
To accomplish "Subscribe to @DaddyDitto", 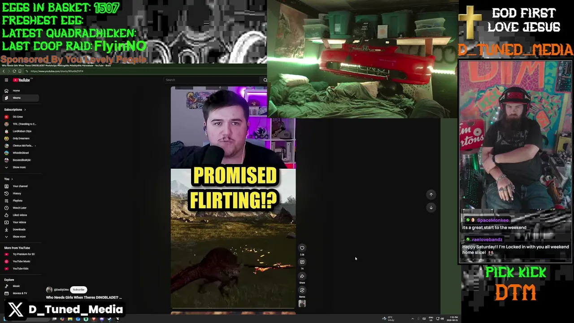I will [78, 290].
